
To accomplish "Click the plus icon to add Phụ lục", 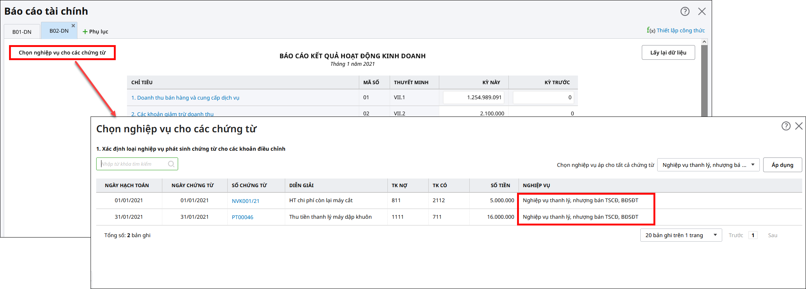I will 85,32.
